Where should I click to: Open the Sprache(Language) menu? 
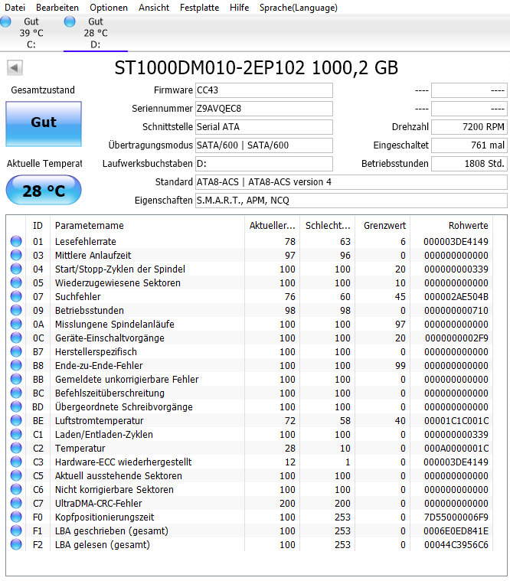click(x=299, y=8)
